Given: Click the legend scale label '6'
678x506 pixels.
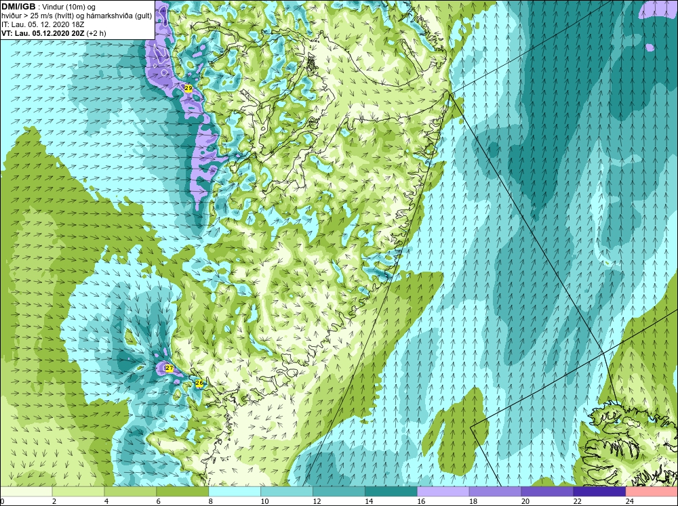Looking at the screenshot, I should point(158,501).
